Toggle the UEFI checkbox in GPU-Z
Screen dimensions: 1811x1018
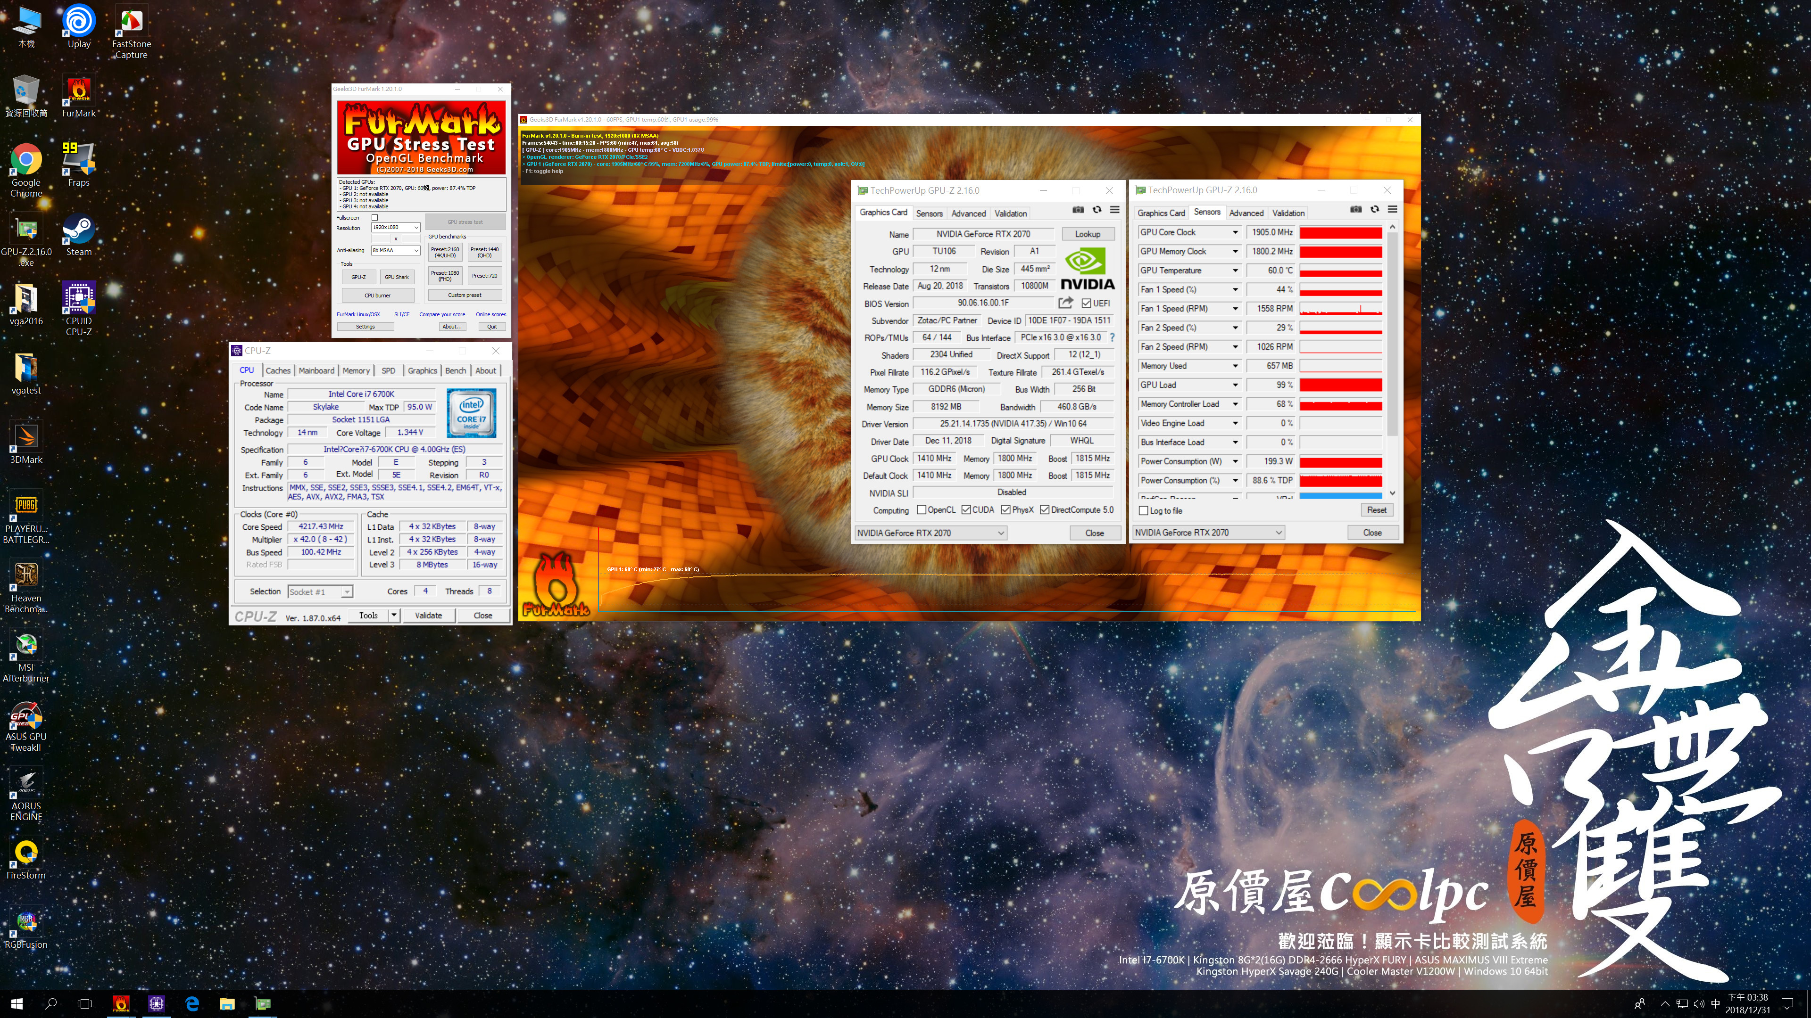pos(1086,304)
